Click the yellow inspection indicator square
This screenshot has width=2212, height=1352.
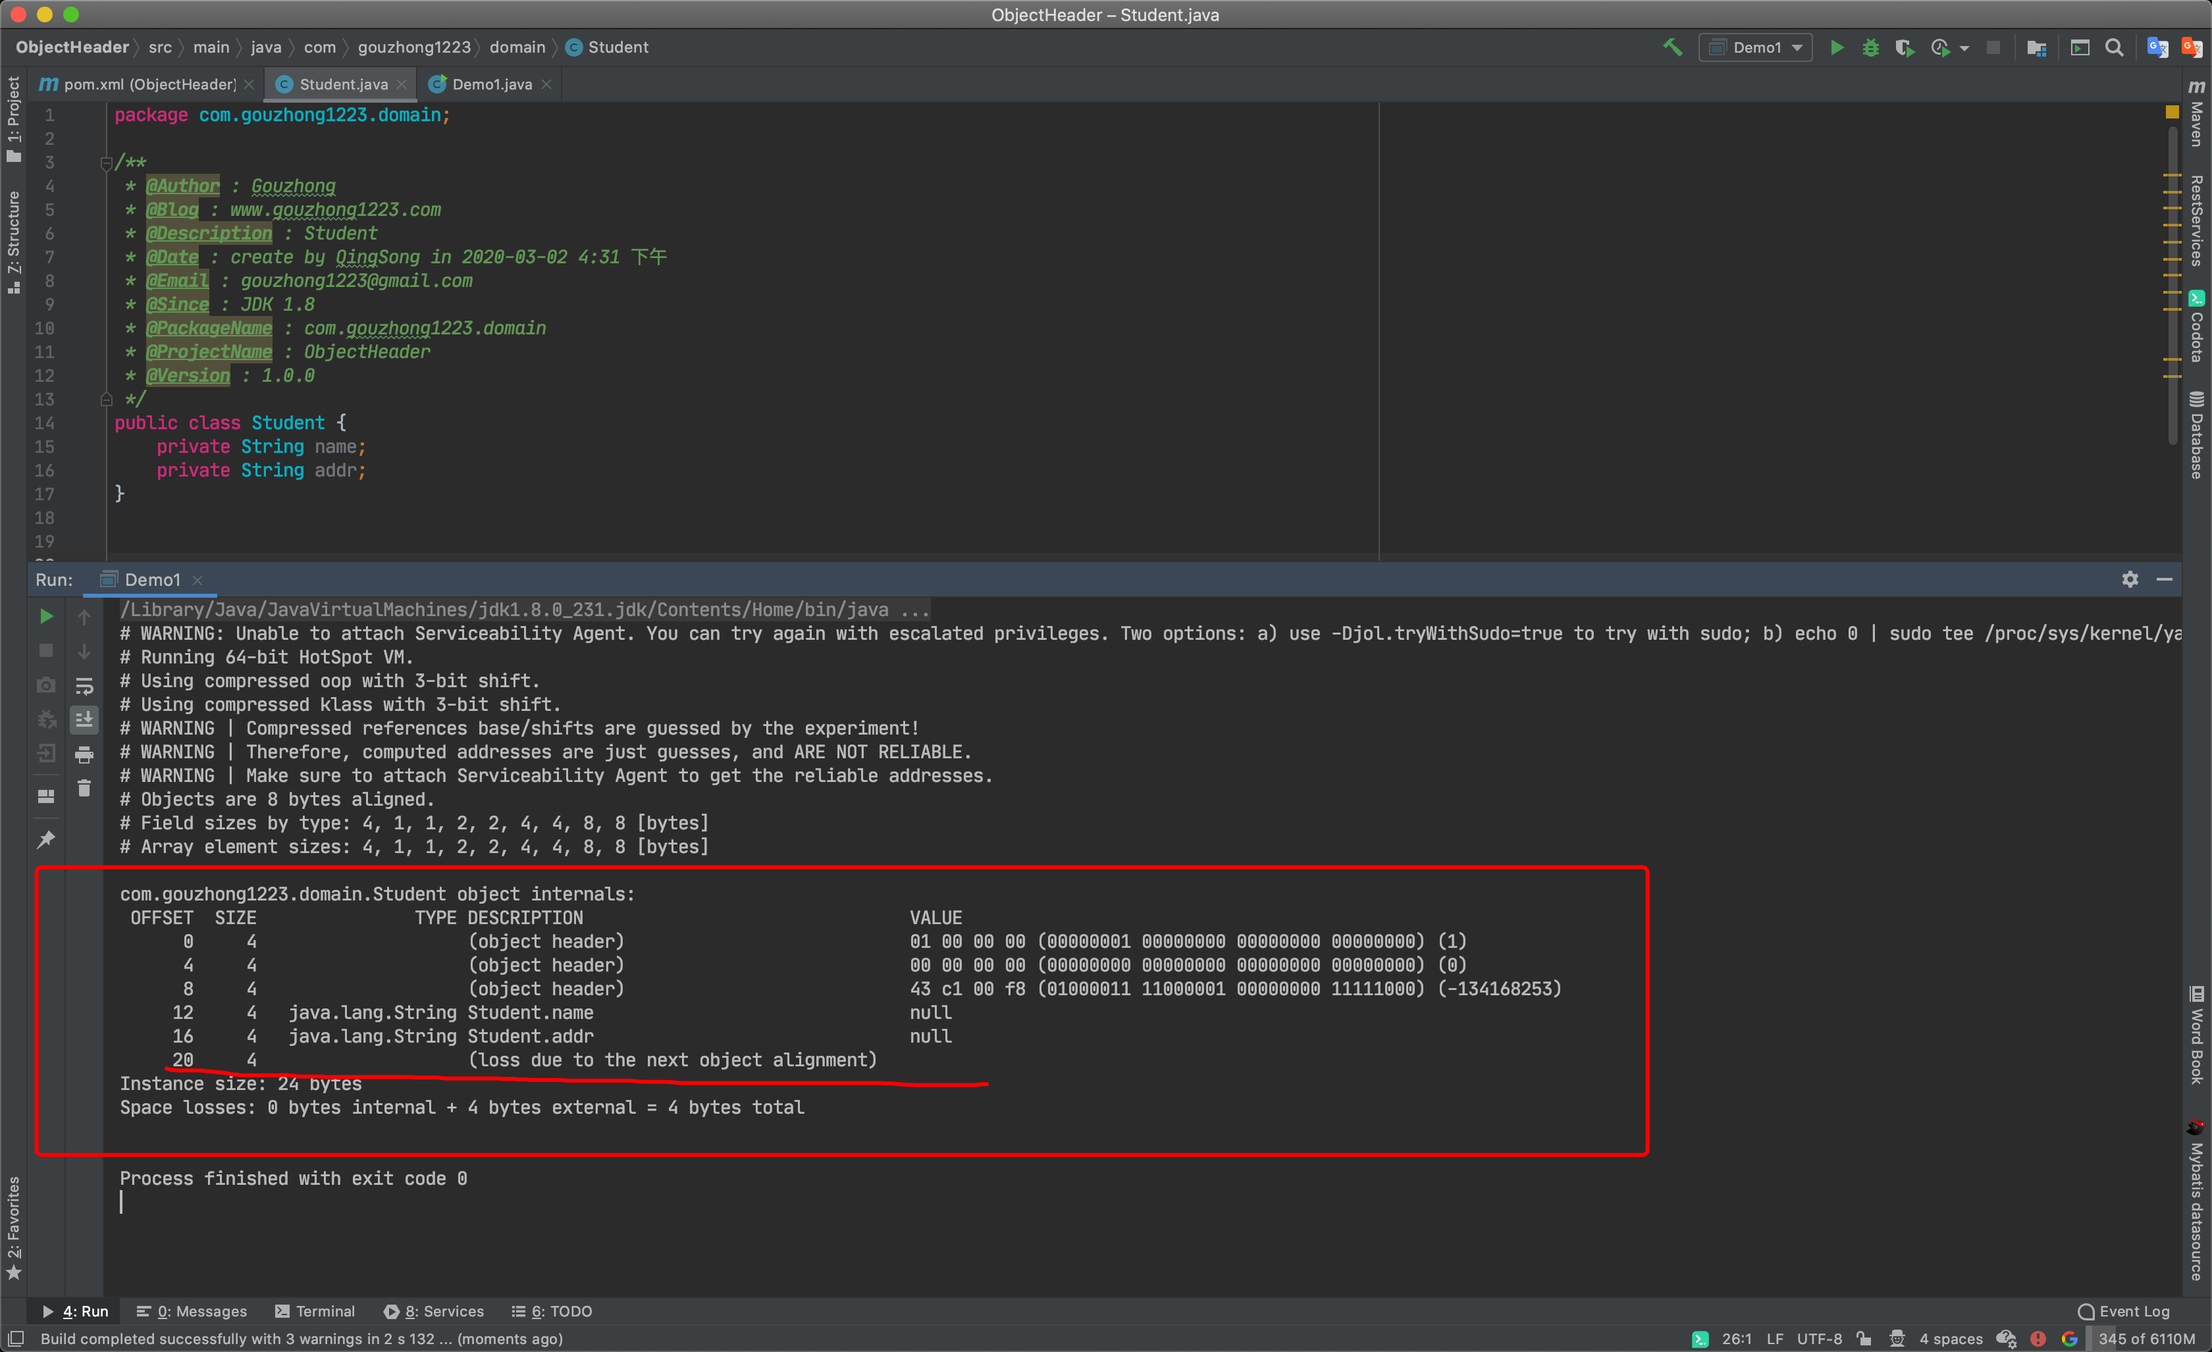click(x=2172, y=112)
